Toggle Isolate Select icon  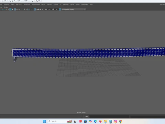[35, 9]
